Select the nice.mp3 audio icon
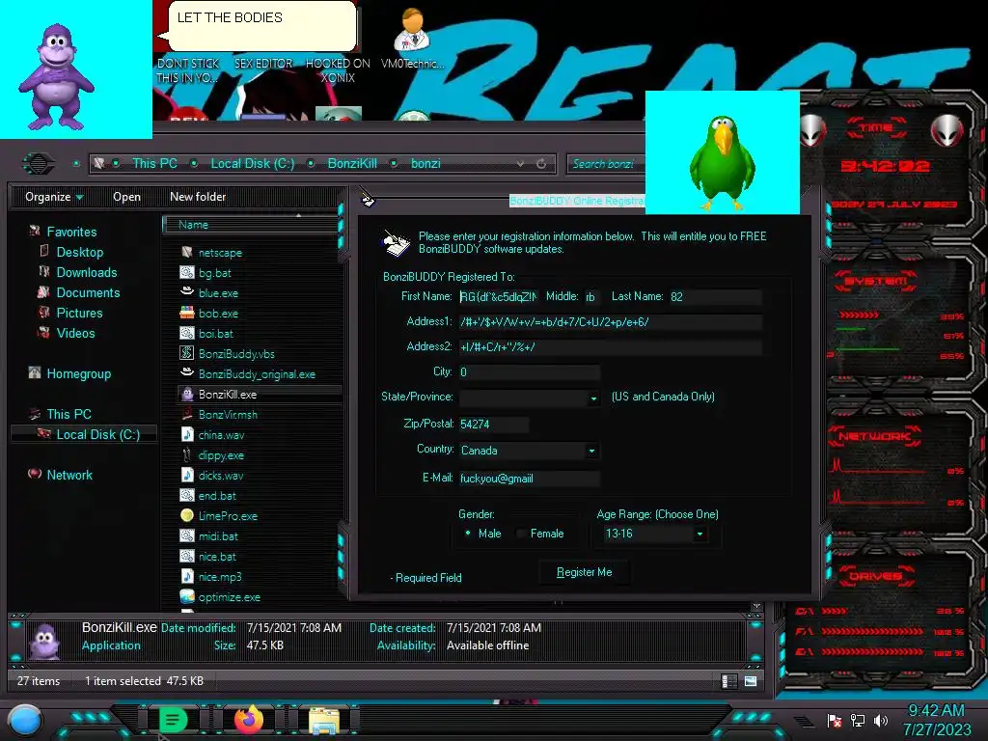This screenshot has width=988, height=741. coord(187,576)
